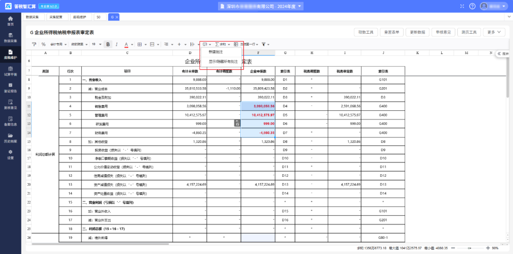Click the fullscreen icon in top bar
513x254 pixels.
click(x=462, y=6)
